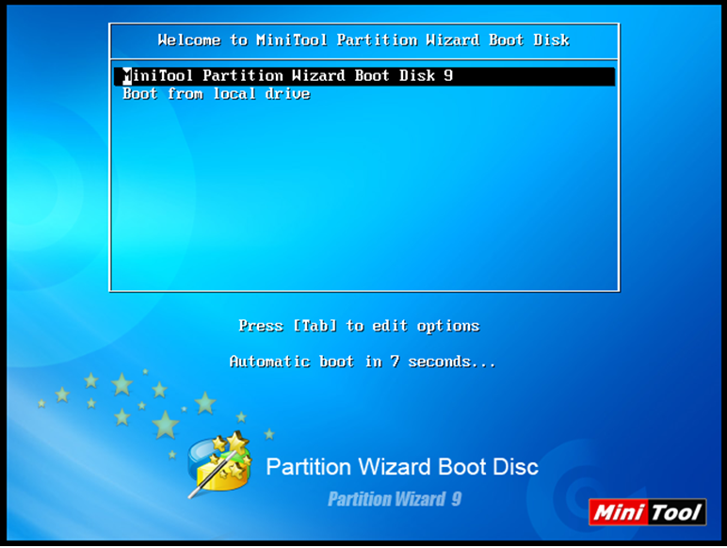727x548 pixels.
Task: Click the 'Press [Tab] to edit options' text
Action: coord(359,326)
